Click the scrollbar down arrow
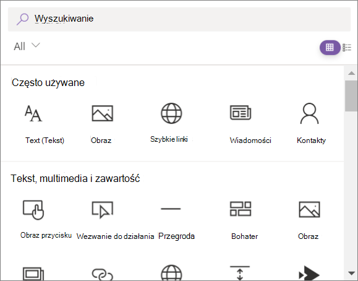358x281 pixels. [x=351, y=273]
